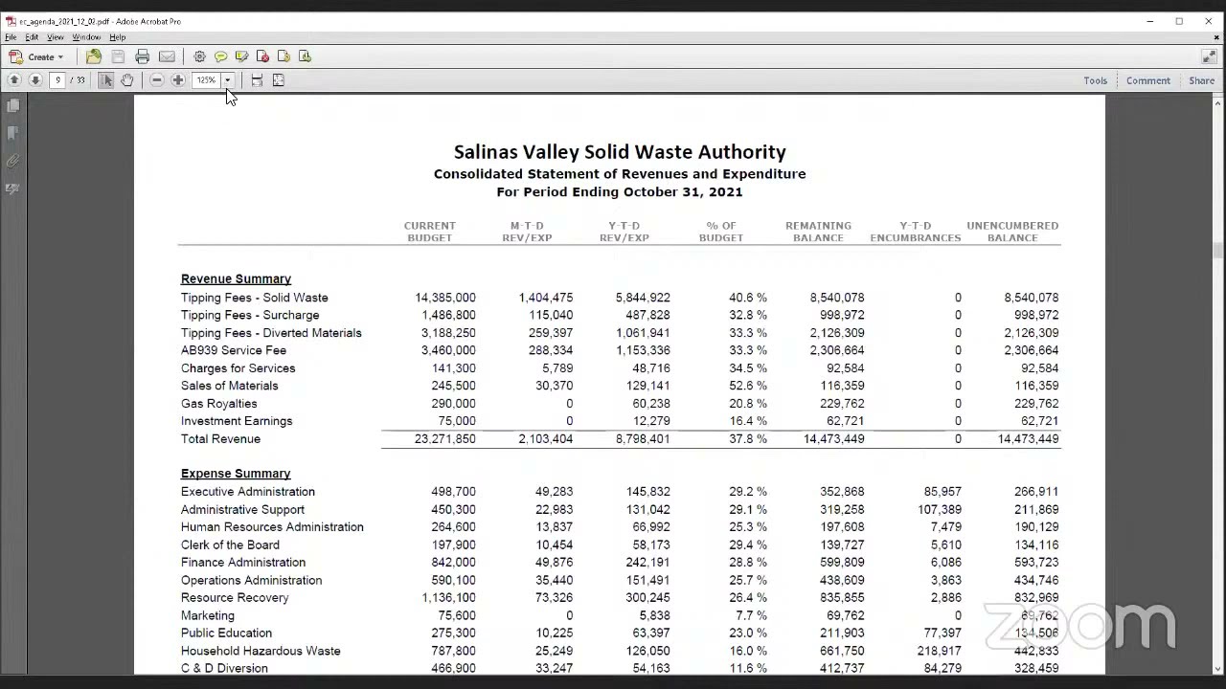Click the Expense Summary heading
Viewport: 1226px width, 689px height.
236,473
